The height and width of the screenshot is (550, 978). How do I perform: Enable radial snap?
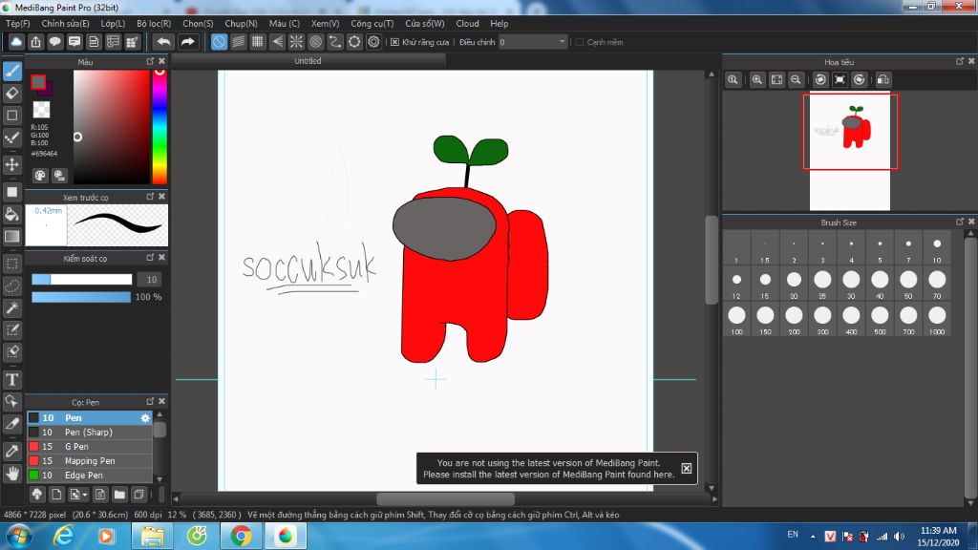click(x=296, y=42)
